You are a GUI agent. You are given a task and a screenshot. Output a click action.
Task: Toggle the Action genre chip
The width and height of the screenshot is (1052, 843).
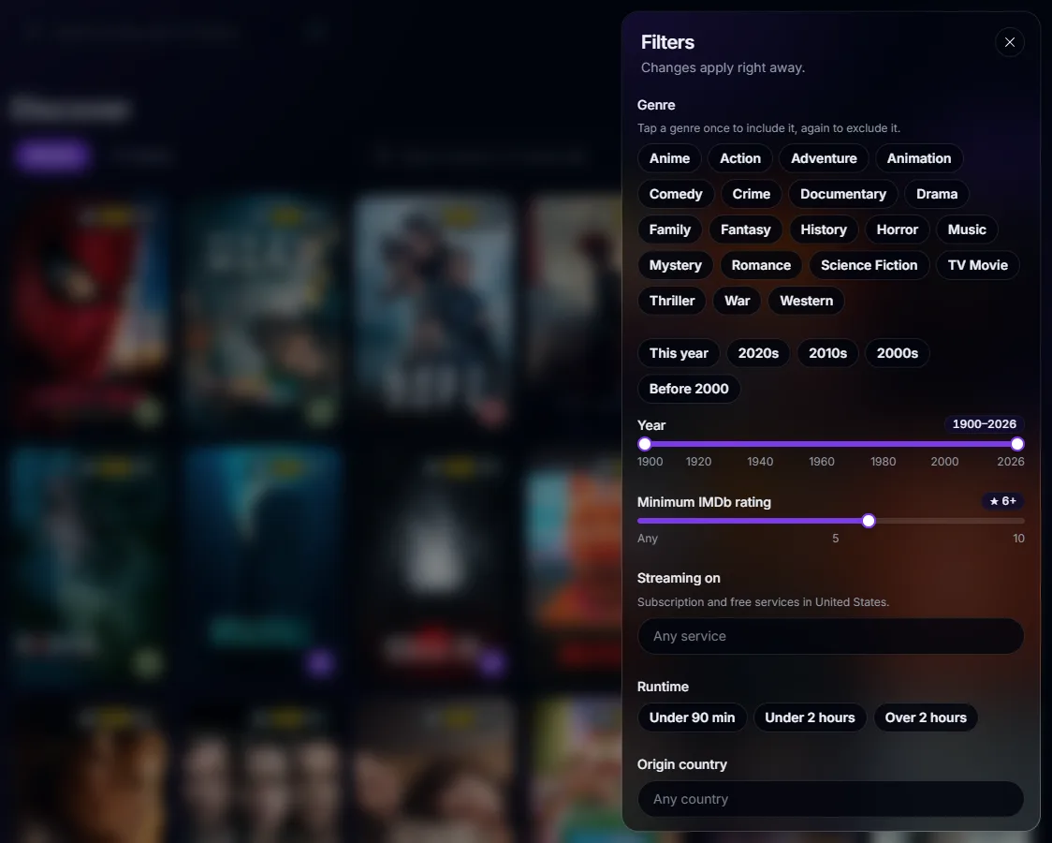740,158
